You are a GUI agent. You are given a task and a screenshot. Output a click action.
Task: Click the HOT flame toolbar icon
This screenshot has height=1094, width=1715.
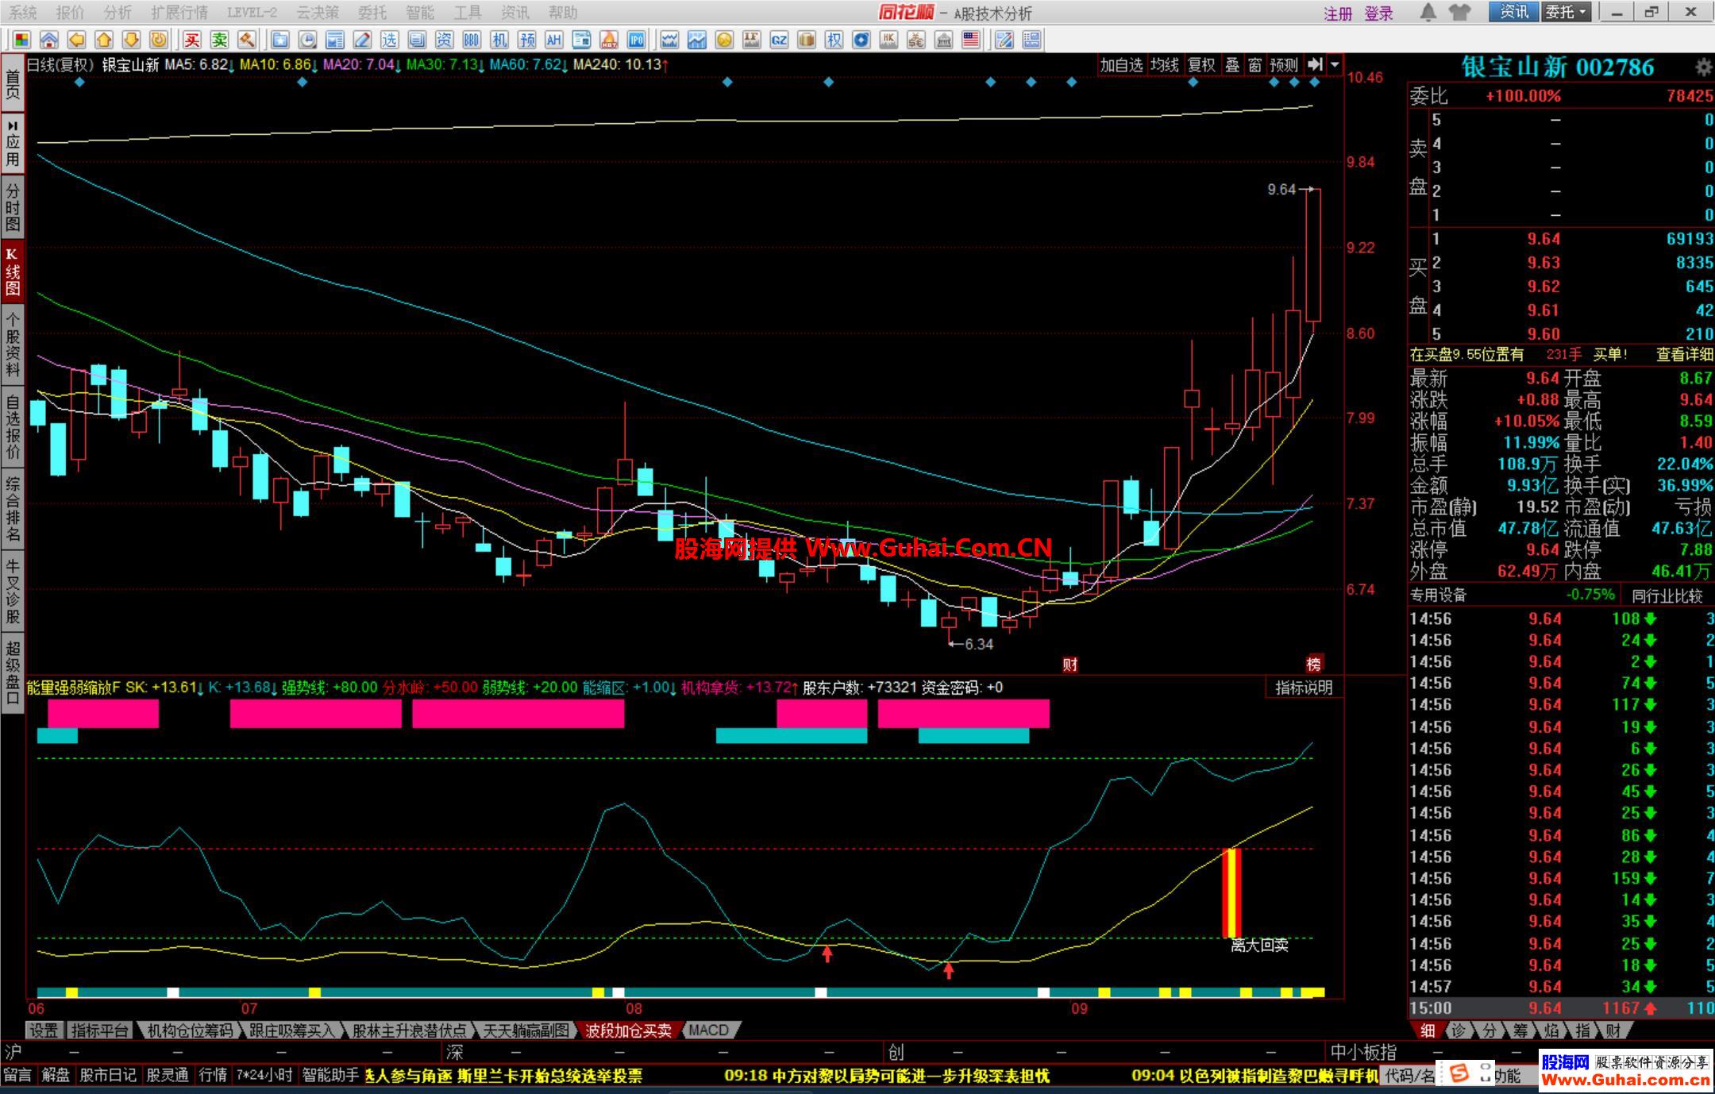click(609, 40)
